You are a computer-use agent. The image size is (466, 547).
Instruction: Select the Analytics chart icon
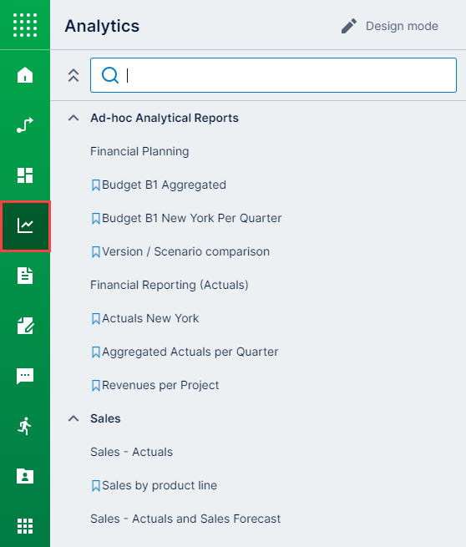coord(25,225)
